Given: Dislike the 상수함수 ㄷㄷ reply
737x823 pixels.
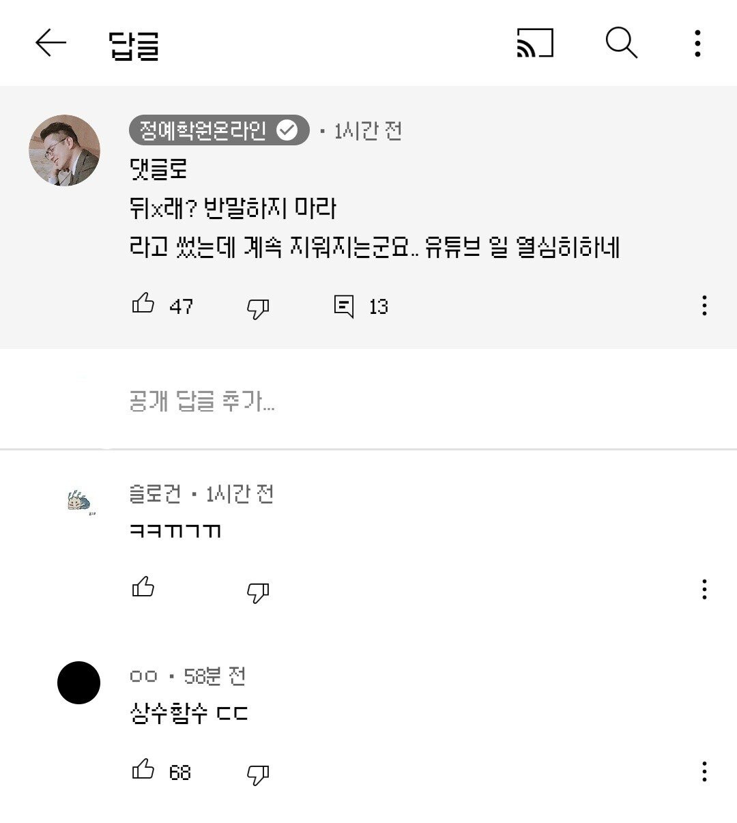Looking at the screenshot, I should [258, 774].
